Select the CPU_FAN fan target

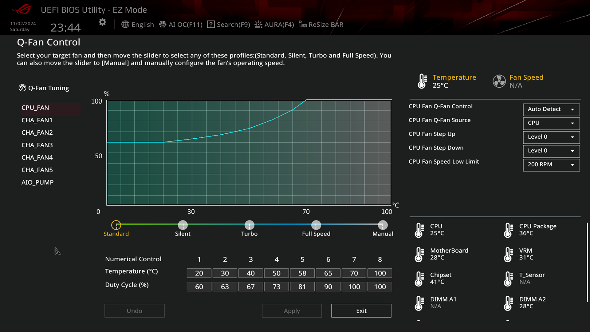point(35,107)
